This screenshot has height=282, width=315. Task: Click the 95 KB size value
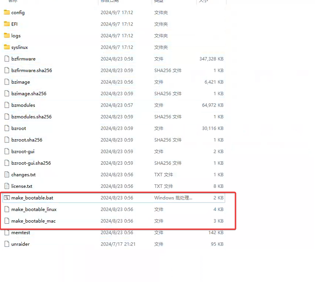coord(217,244)
